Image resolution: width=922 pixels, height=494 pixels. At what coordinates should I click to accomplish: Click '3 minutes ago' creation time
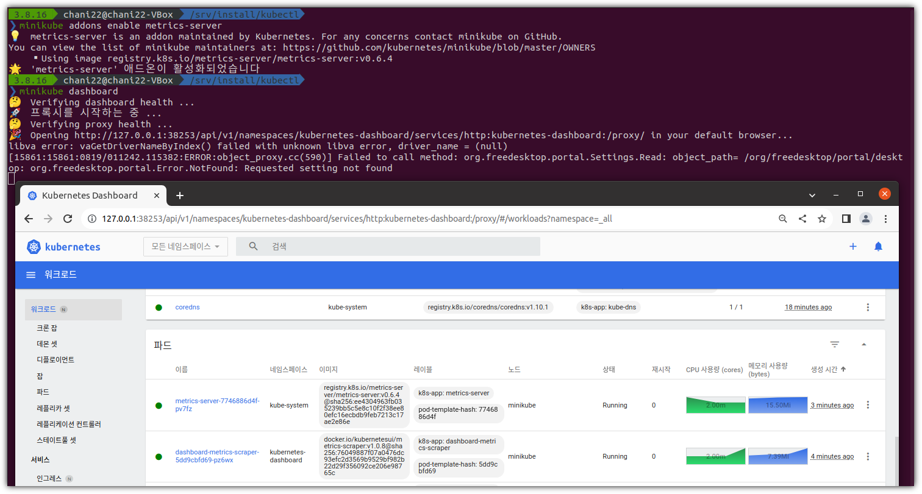tap(832, 405)
